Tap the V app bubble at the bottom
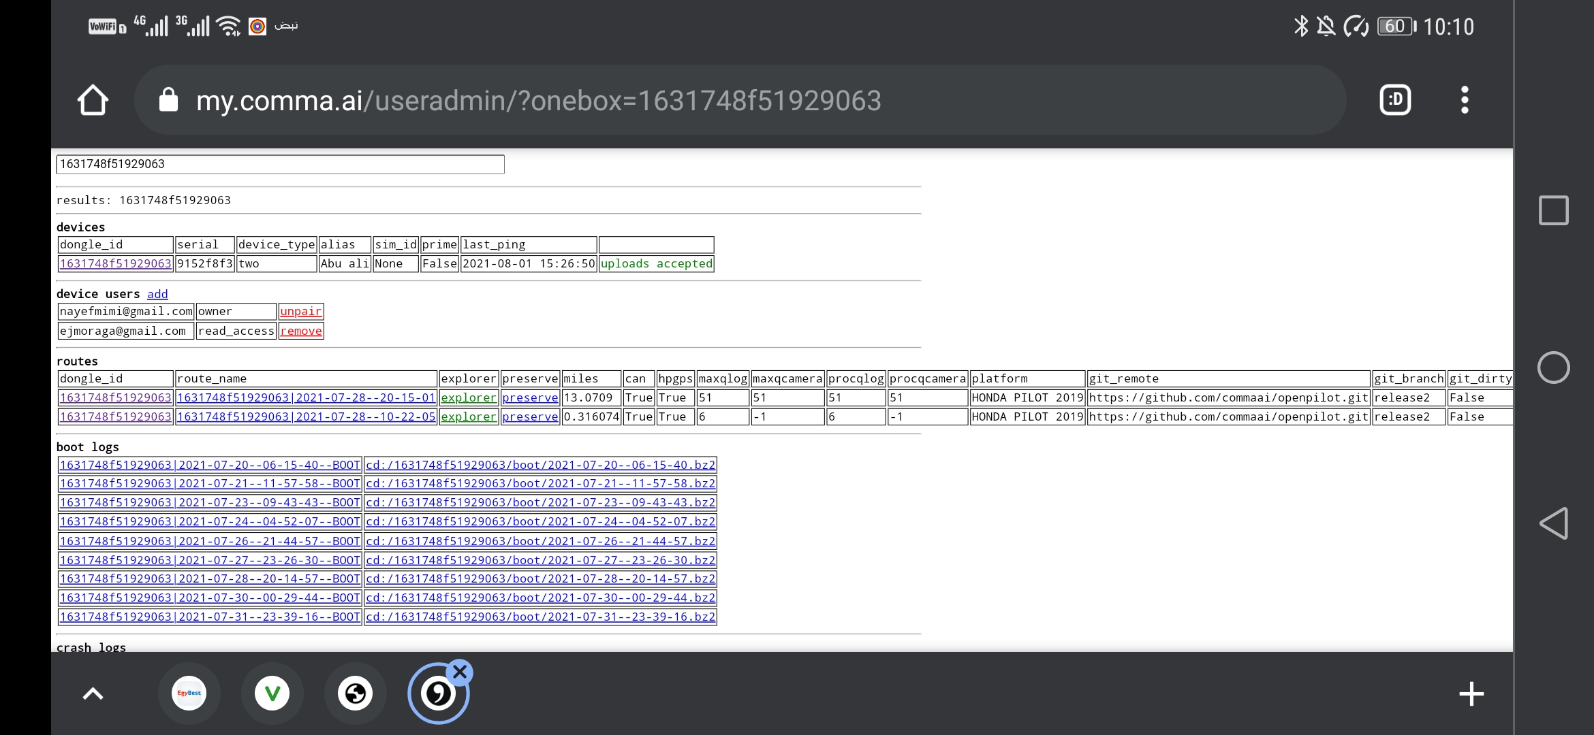The width and height of the screenshot is (1594, 735). pos(272,693)
